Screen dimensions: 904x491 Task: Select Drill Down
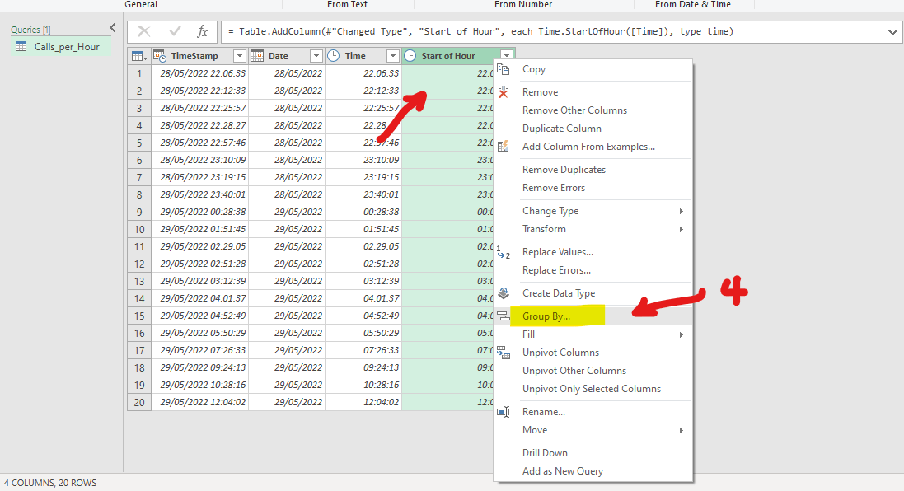pyautogui.click(x=545, y=453)
